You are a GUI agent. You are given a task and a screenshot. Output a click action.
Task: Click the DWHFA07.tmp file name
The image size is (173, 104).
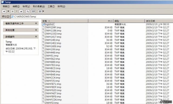(53, 93)
